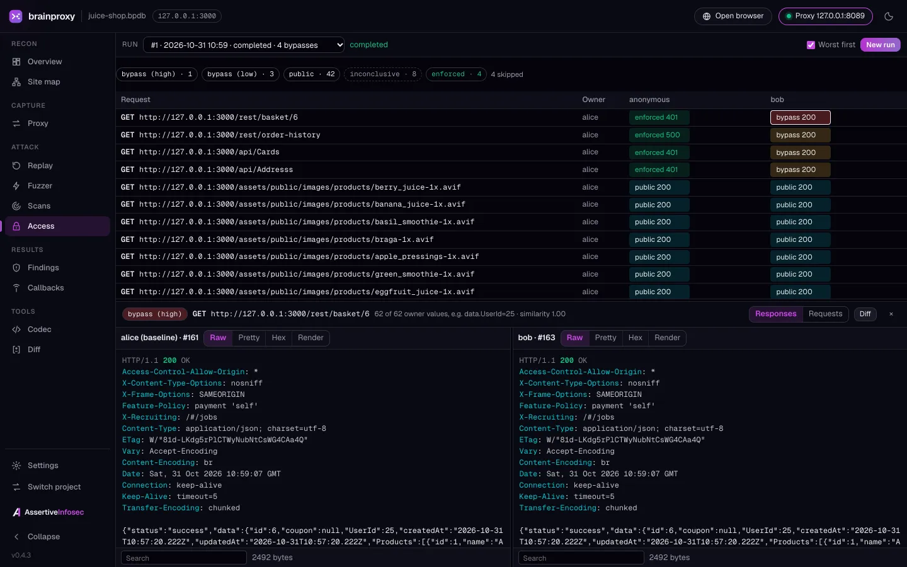Open the Codec code icon
Viewport: 907px width, 567px height.
click(16, 329)
